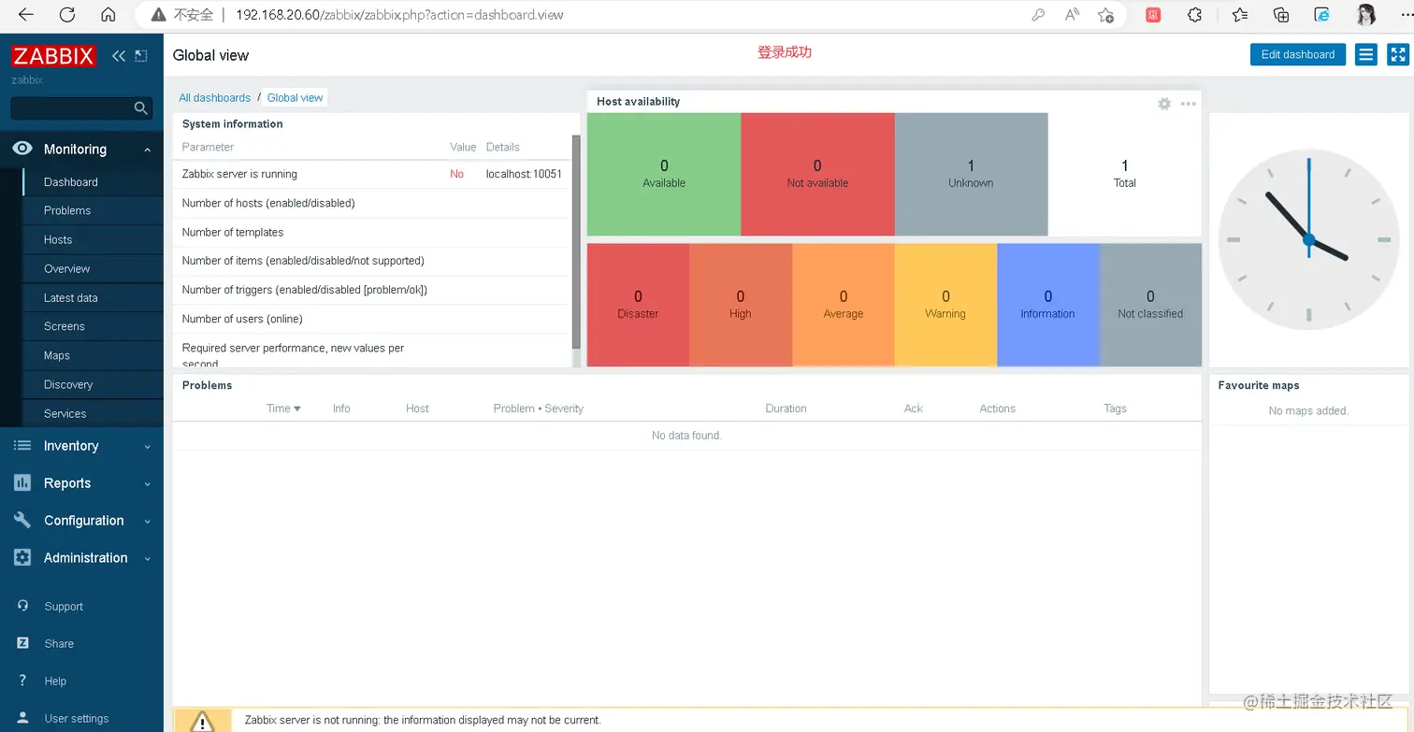Click the All dashboards breadcrumb link
The height and width of the screenshot is (732, 1414).
pos(215,97)
